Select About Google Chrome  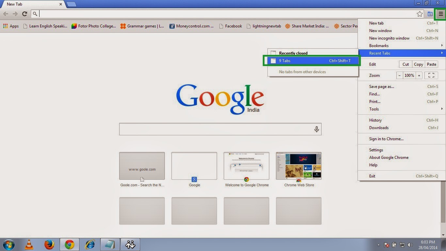pos(402,158)
